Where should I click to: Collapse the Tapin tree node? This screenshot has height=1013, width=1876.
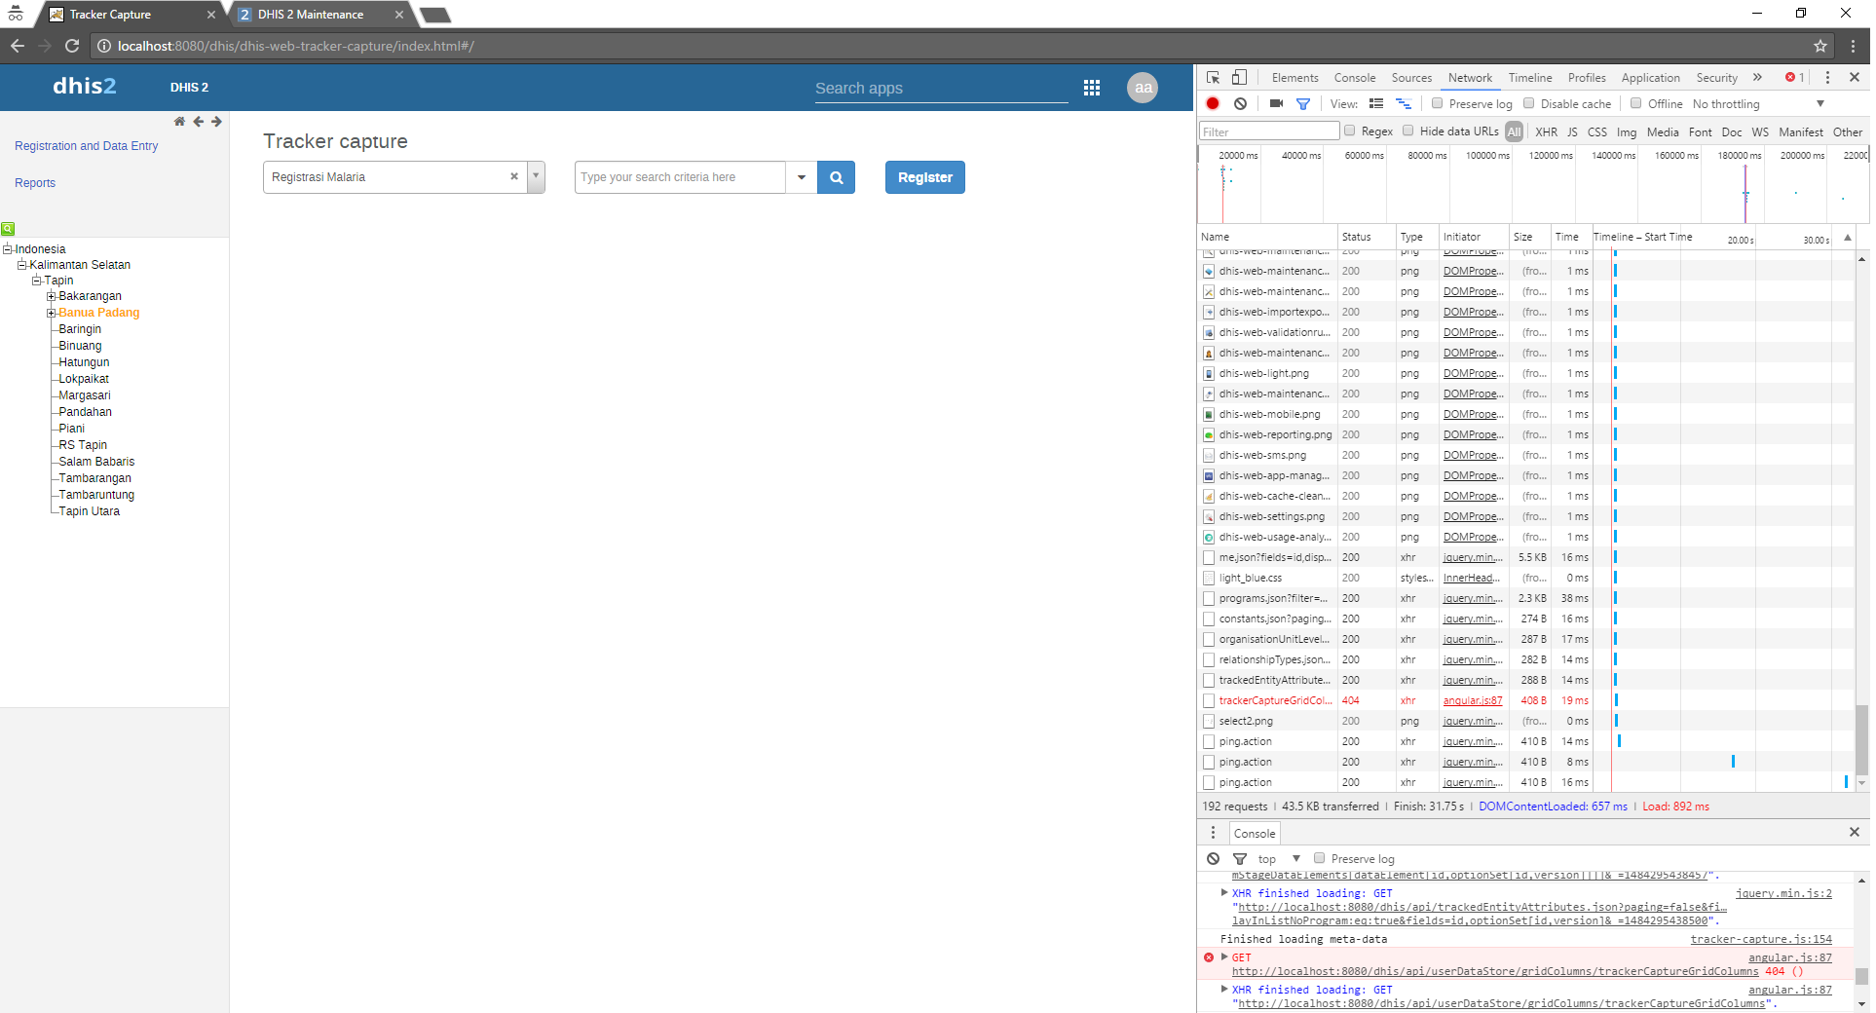[37, 281]
